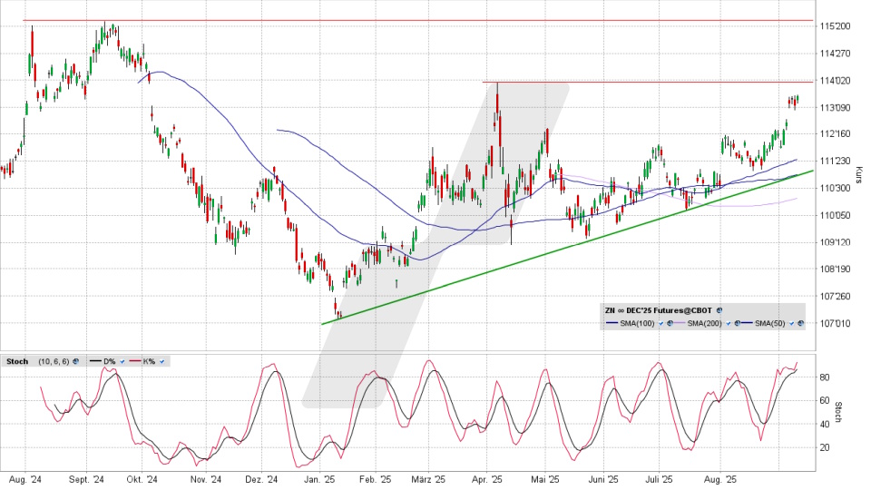Toggle the D% line checkmark

(122, 361)
